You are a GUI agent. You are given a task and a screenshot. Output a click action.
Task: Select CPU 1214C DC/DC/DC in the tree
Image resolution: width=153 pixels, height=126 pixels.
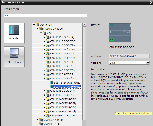tap(62, 66)
